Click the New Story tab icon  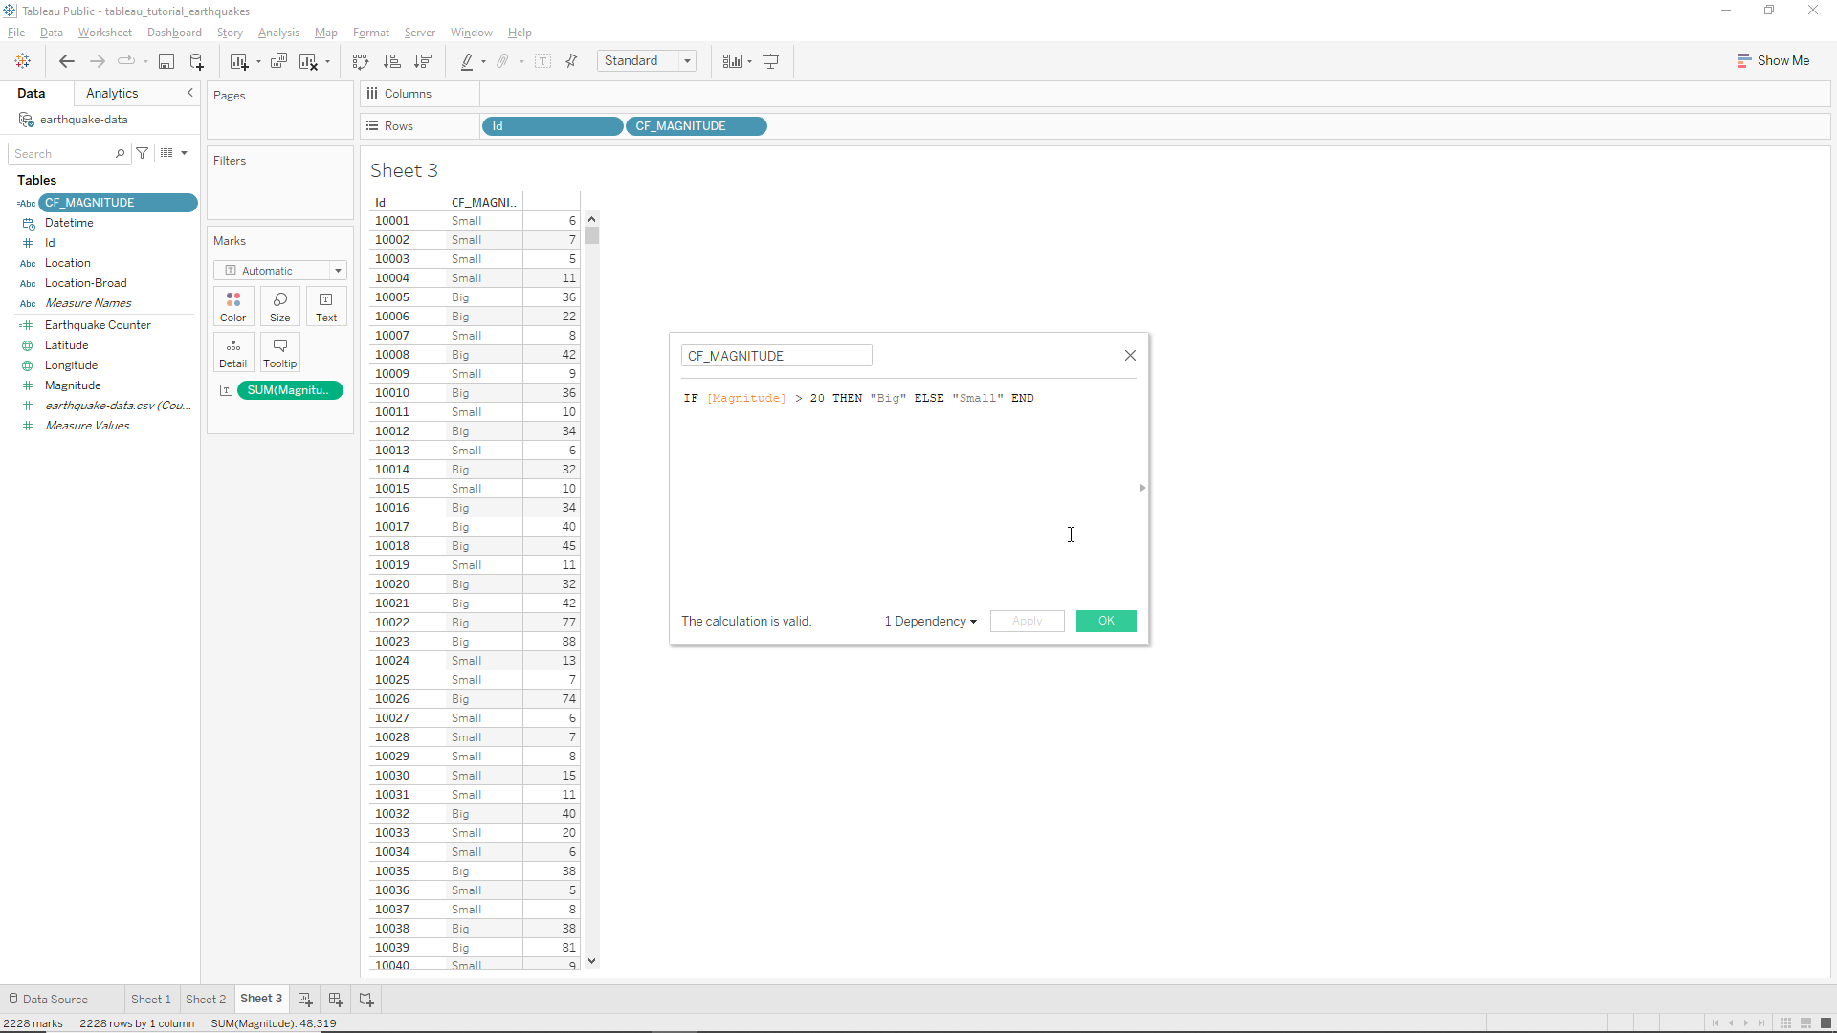pos(366,999)
